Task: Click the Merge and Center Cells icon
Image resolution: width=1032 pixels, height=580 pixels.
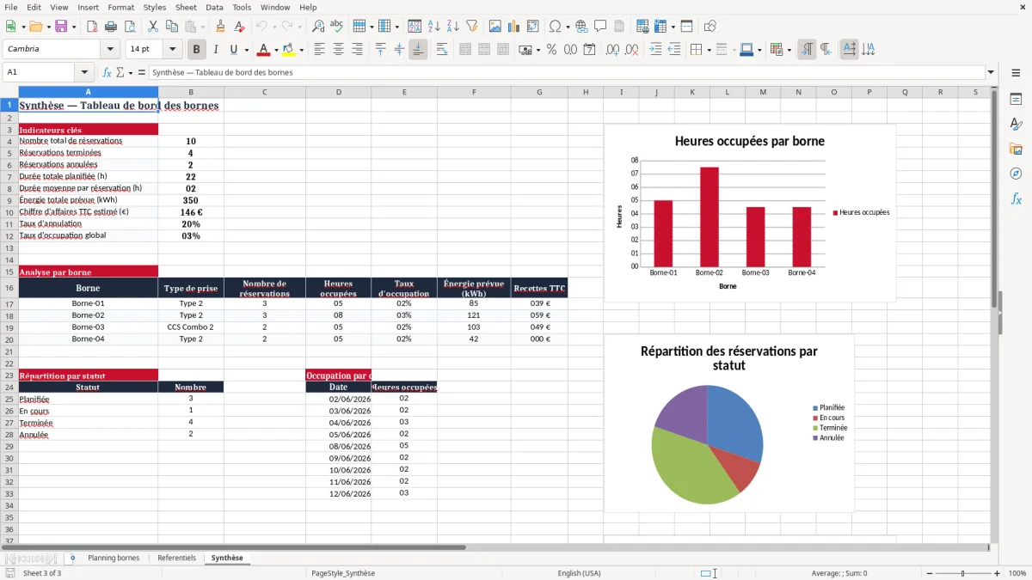Action: click(465, 50)
